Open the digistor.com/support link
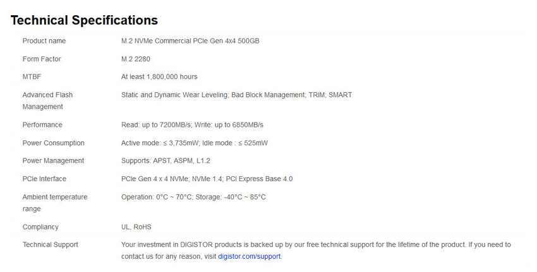The height and width of the screenshot is (272, 537). (250, 256)
